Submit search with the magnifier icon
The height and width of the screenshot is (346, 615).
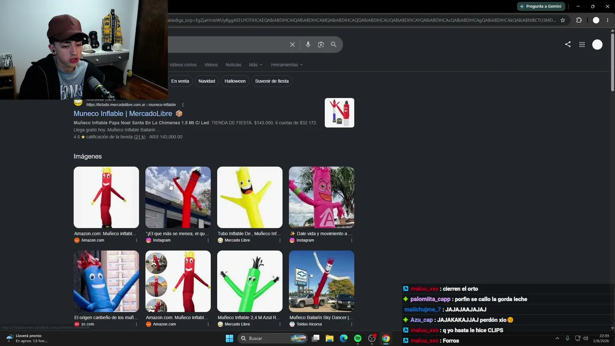[333, 45]
